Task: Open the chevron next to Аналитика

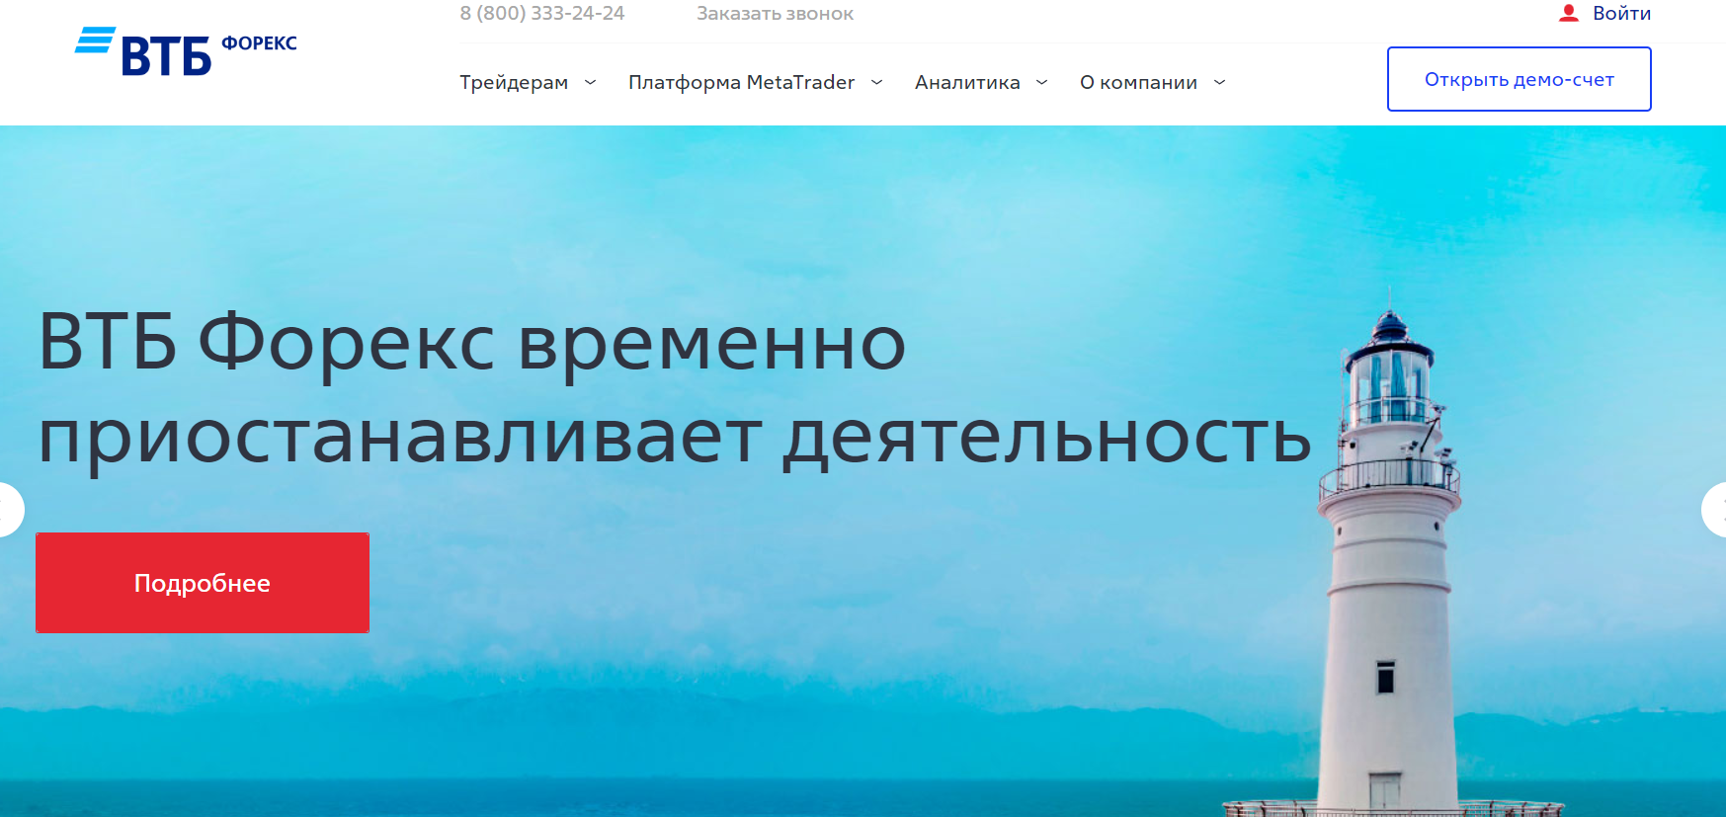Action: [1041, 83]
